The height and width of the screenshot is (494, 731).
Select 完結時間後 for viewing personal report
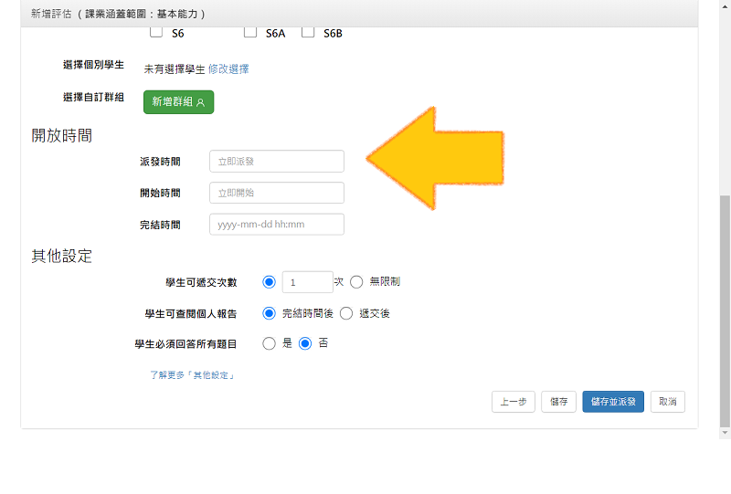pyautogui.click(x=269, y=313)
